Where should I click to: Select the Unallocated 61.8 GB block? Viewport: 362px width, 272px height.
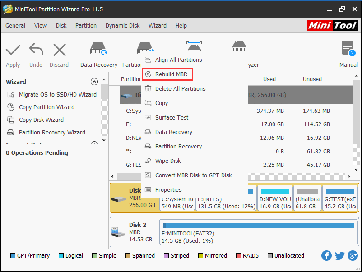coord(307,198)
